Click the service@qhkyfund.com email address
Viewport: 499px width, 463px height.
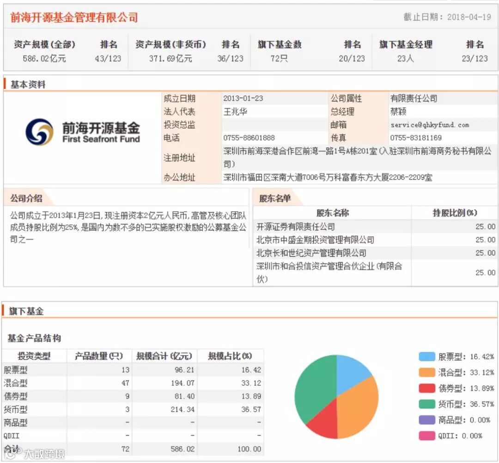coord(430,125)
